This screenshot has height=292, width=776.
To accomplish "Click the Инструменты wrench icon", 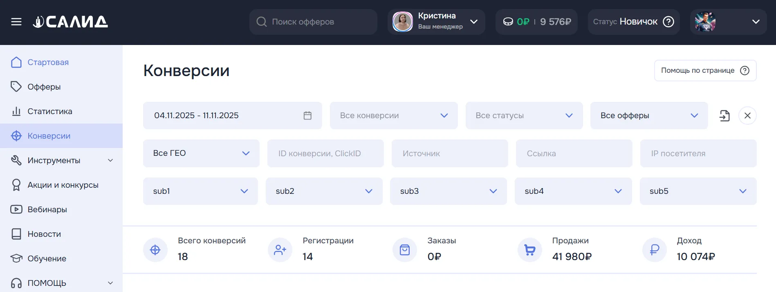I will [x=16, y=160].
